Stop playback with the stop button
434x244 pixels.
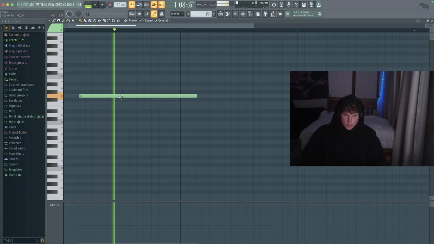102,5
